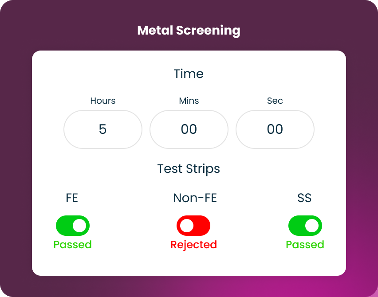Click the Metal Screening title

click(x=189, y=31)
